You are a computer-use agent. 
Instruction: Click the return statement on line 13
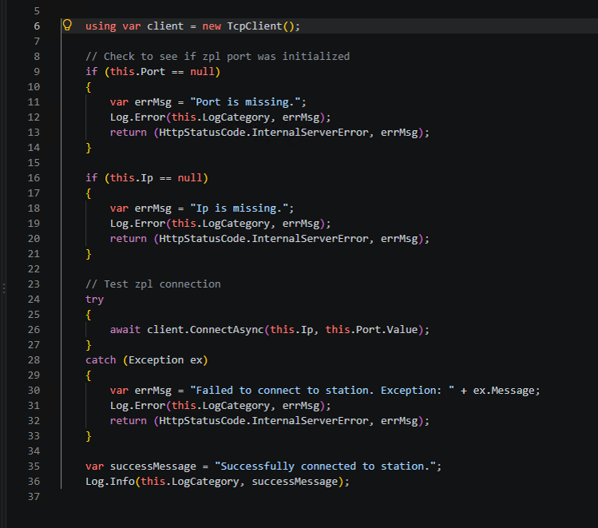(x=269, y=133)
